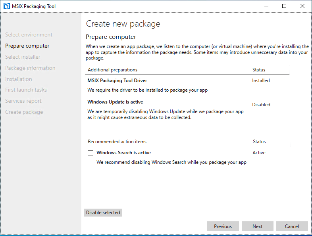Open the Select installer step
Screen dimensions: 312x236
pyautogui.click(x=23, y=57)
